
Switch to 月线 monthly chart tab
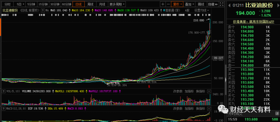click(102, 4)
